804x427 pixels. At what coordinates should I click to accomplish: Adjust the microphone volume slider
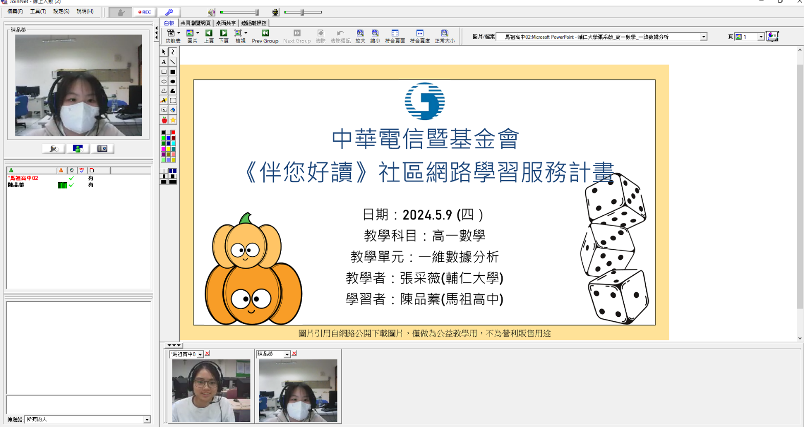pyautogui.click(x=303, y=12)
